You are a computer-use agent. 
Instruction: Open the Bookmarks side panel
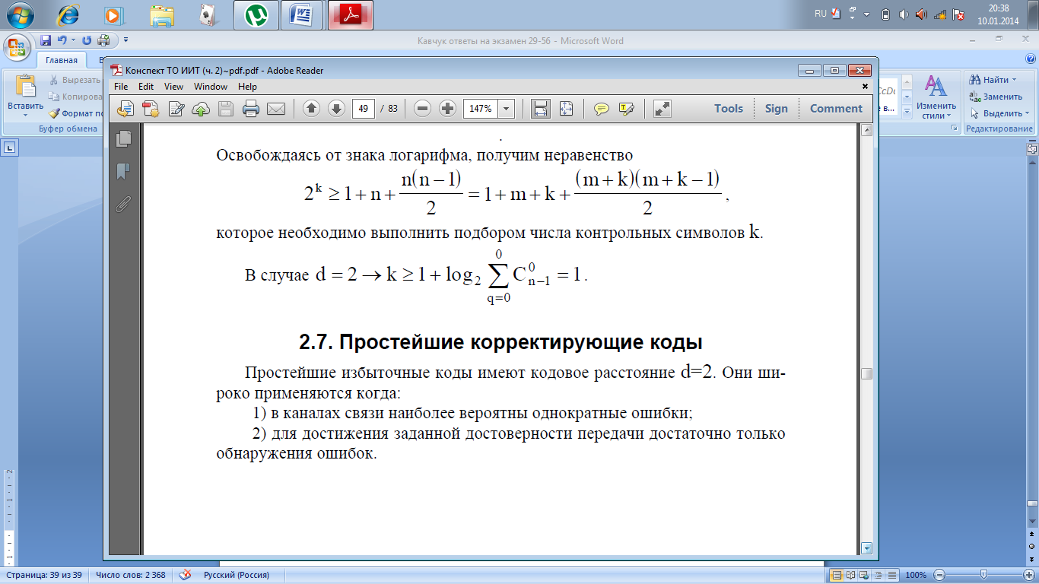[123, 171]
